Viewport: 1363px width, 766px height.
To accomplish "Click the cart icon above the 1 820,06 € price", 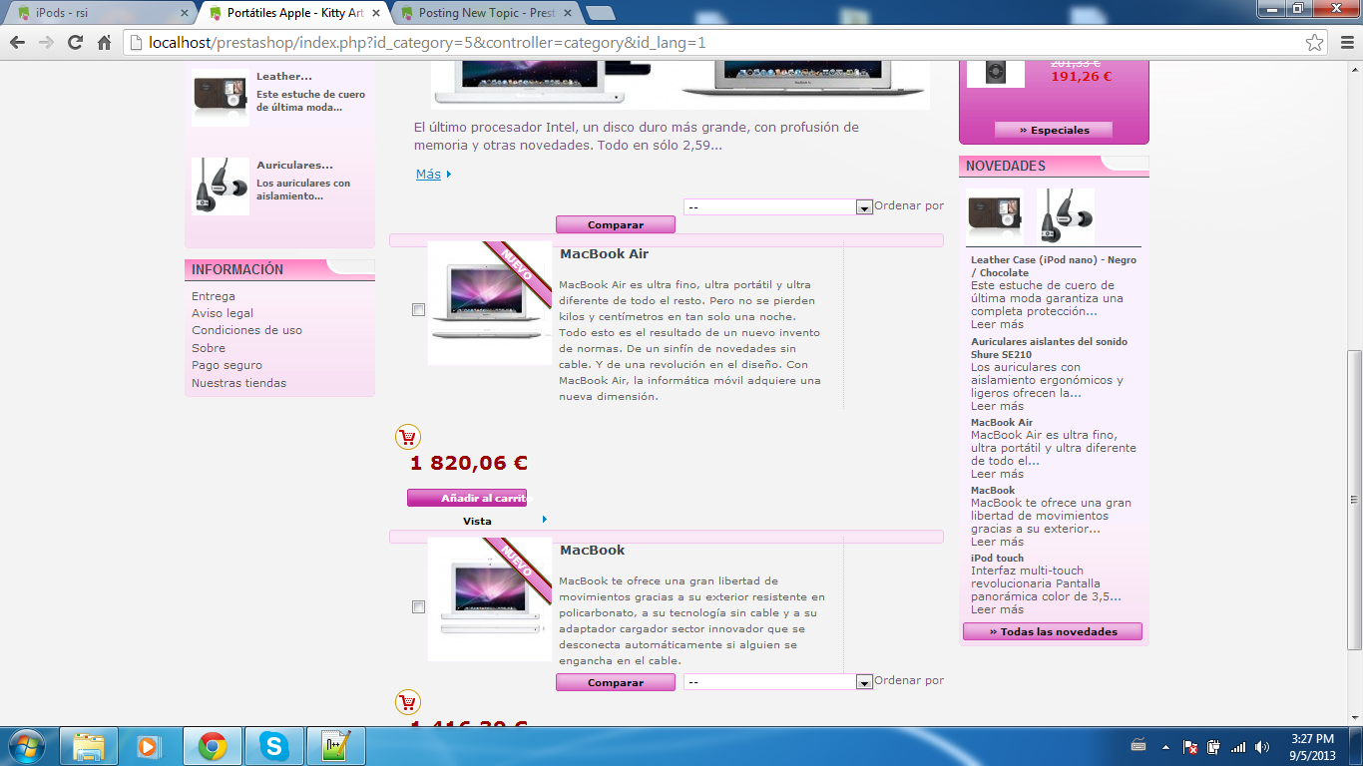I will [408, 437].
